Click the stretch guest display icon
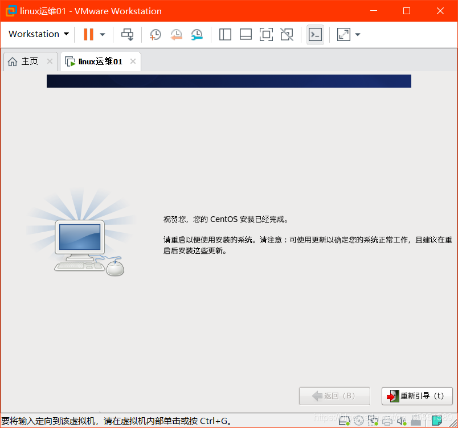 click(x=343, y=34)
